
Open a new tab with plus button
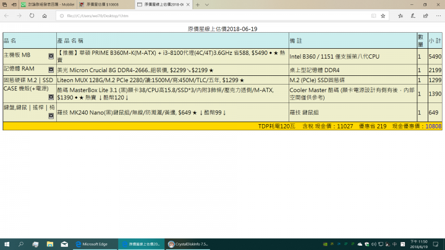pos(198,4)
